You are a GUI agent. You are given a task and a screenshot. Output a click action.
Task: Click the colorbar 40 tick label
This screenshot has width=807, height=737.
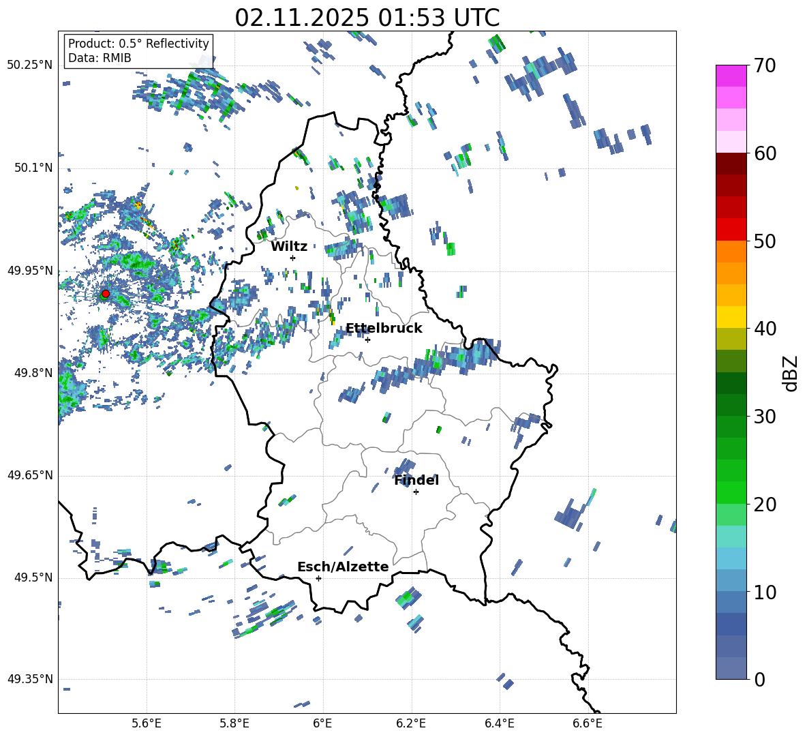764,329
